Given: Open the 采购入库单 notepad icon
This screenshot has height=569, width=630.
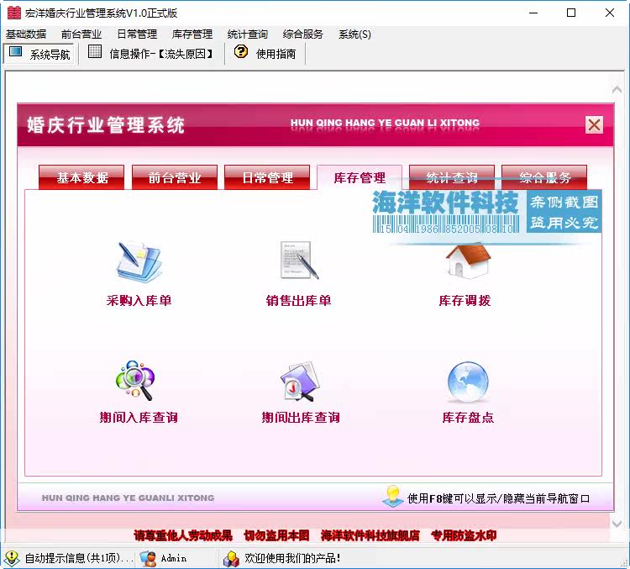Looking at the screenshot, I should (139, 262).
